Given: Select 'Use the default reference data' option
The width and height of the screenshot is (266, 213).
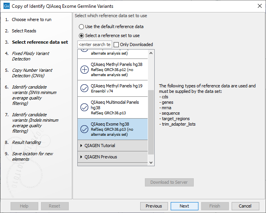Looking at the screenshot, I should click(x=81, y=27).
